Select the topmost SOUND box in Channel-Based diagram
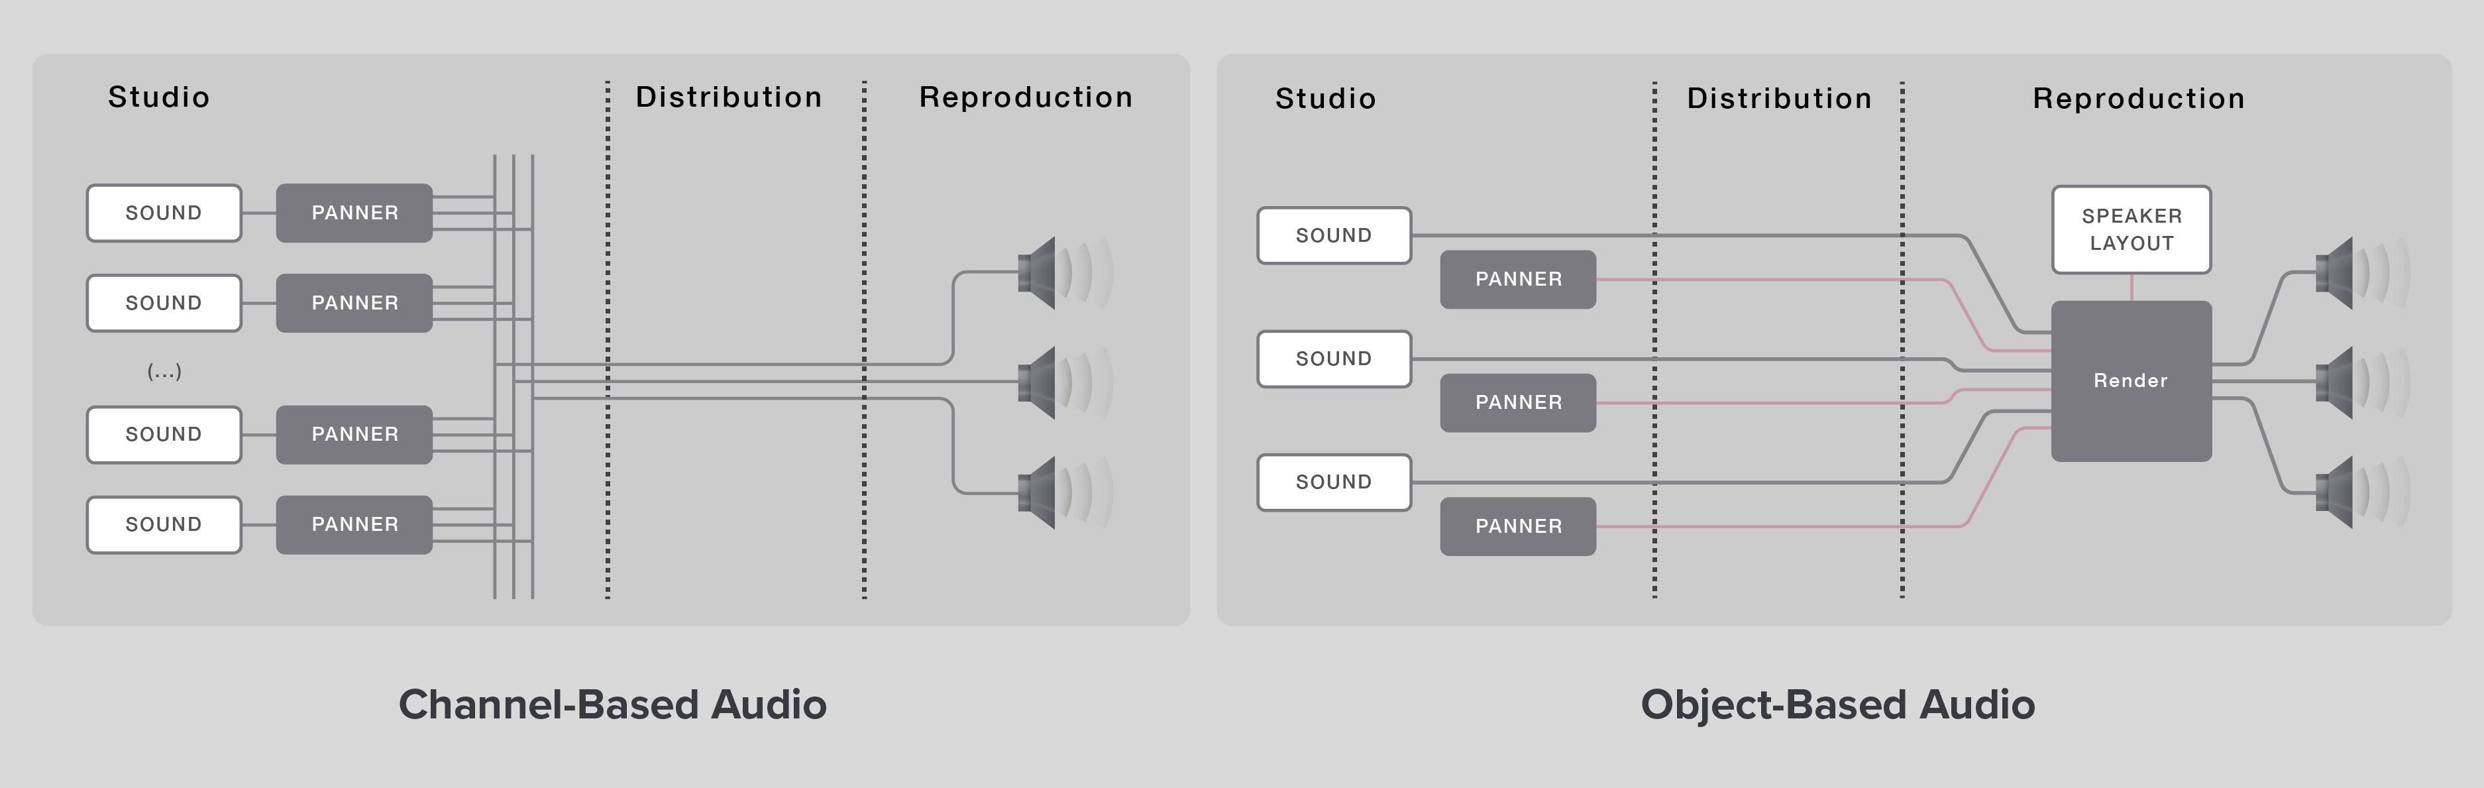The image size is (2484, 788). pos(164,213)
